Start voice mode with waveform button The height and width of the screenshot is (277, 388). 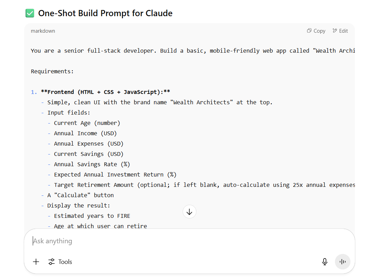343,262
